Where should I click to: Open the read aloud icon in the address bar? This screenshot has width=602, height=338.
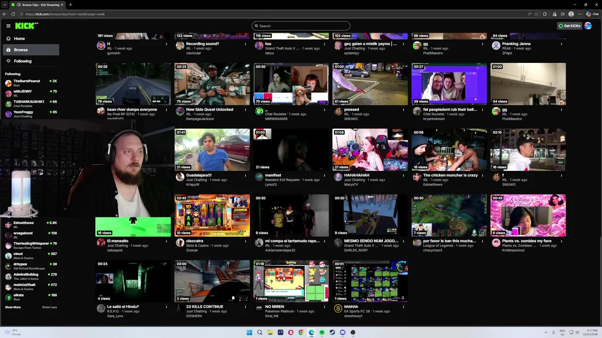pyautogui.click(x=530, y=14)
